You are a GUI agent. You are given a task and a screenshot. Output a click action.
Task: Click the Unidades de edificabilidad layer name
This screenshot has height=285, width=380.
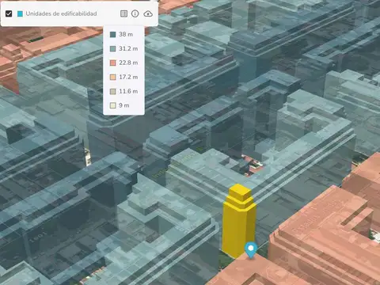[61, 13]
